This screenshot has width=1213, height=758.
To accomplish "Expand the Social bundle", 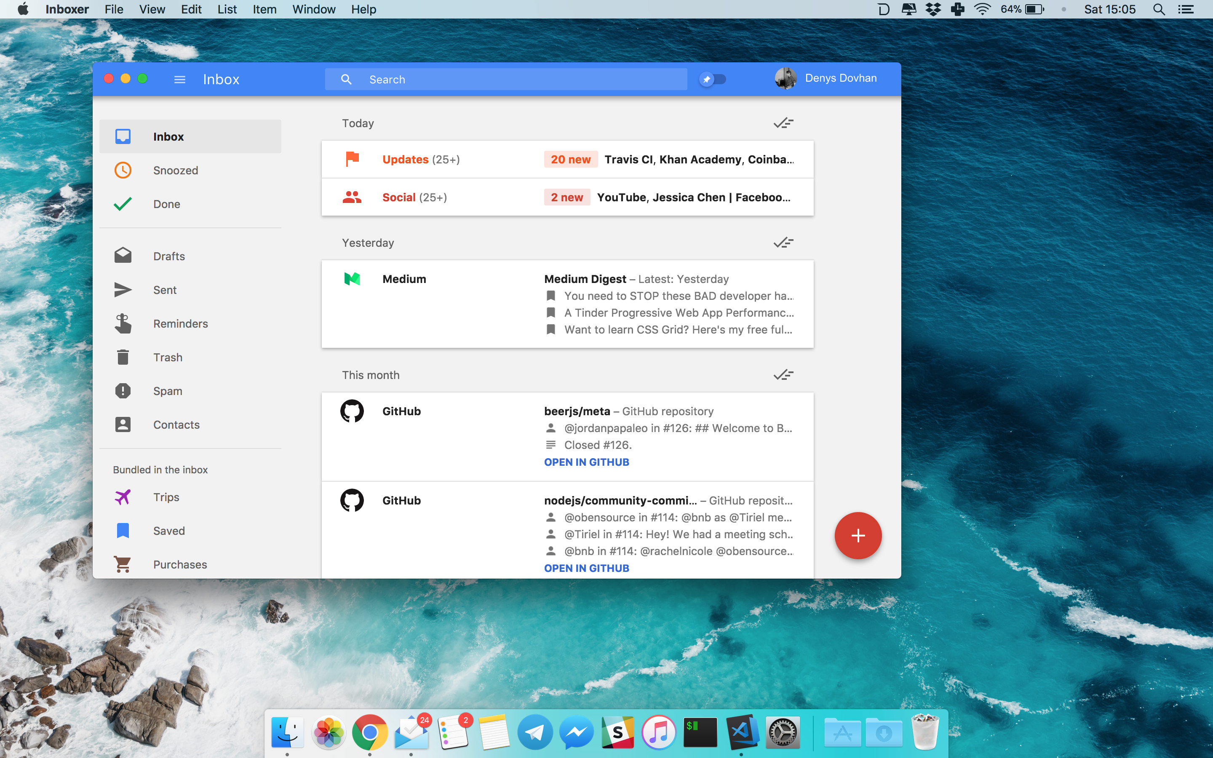I will tap(567, 197).
